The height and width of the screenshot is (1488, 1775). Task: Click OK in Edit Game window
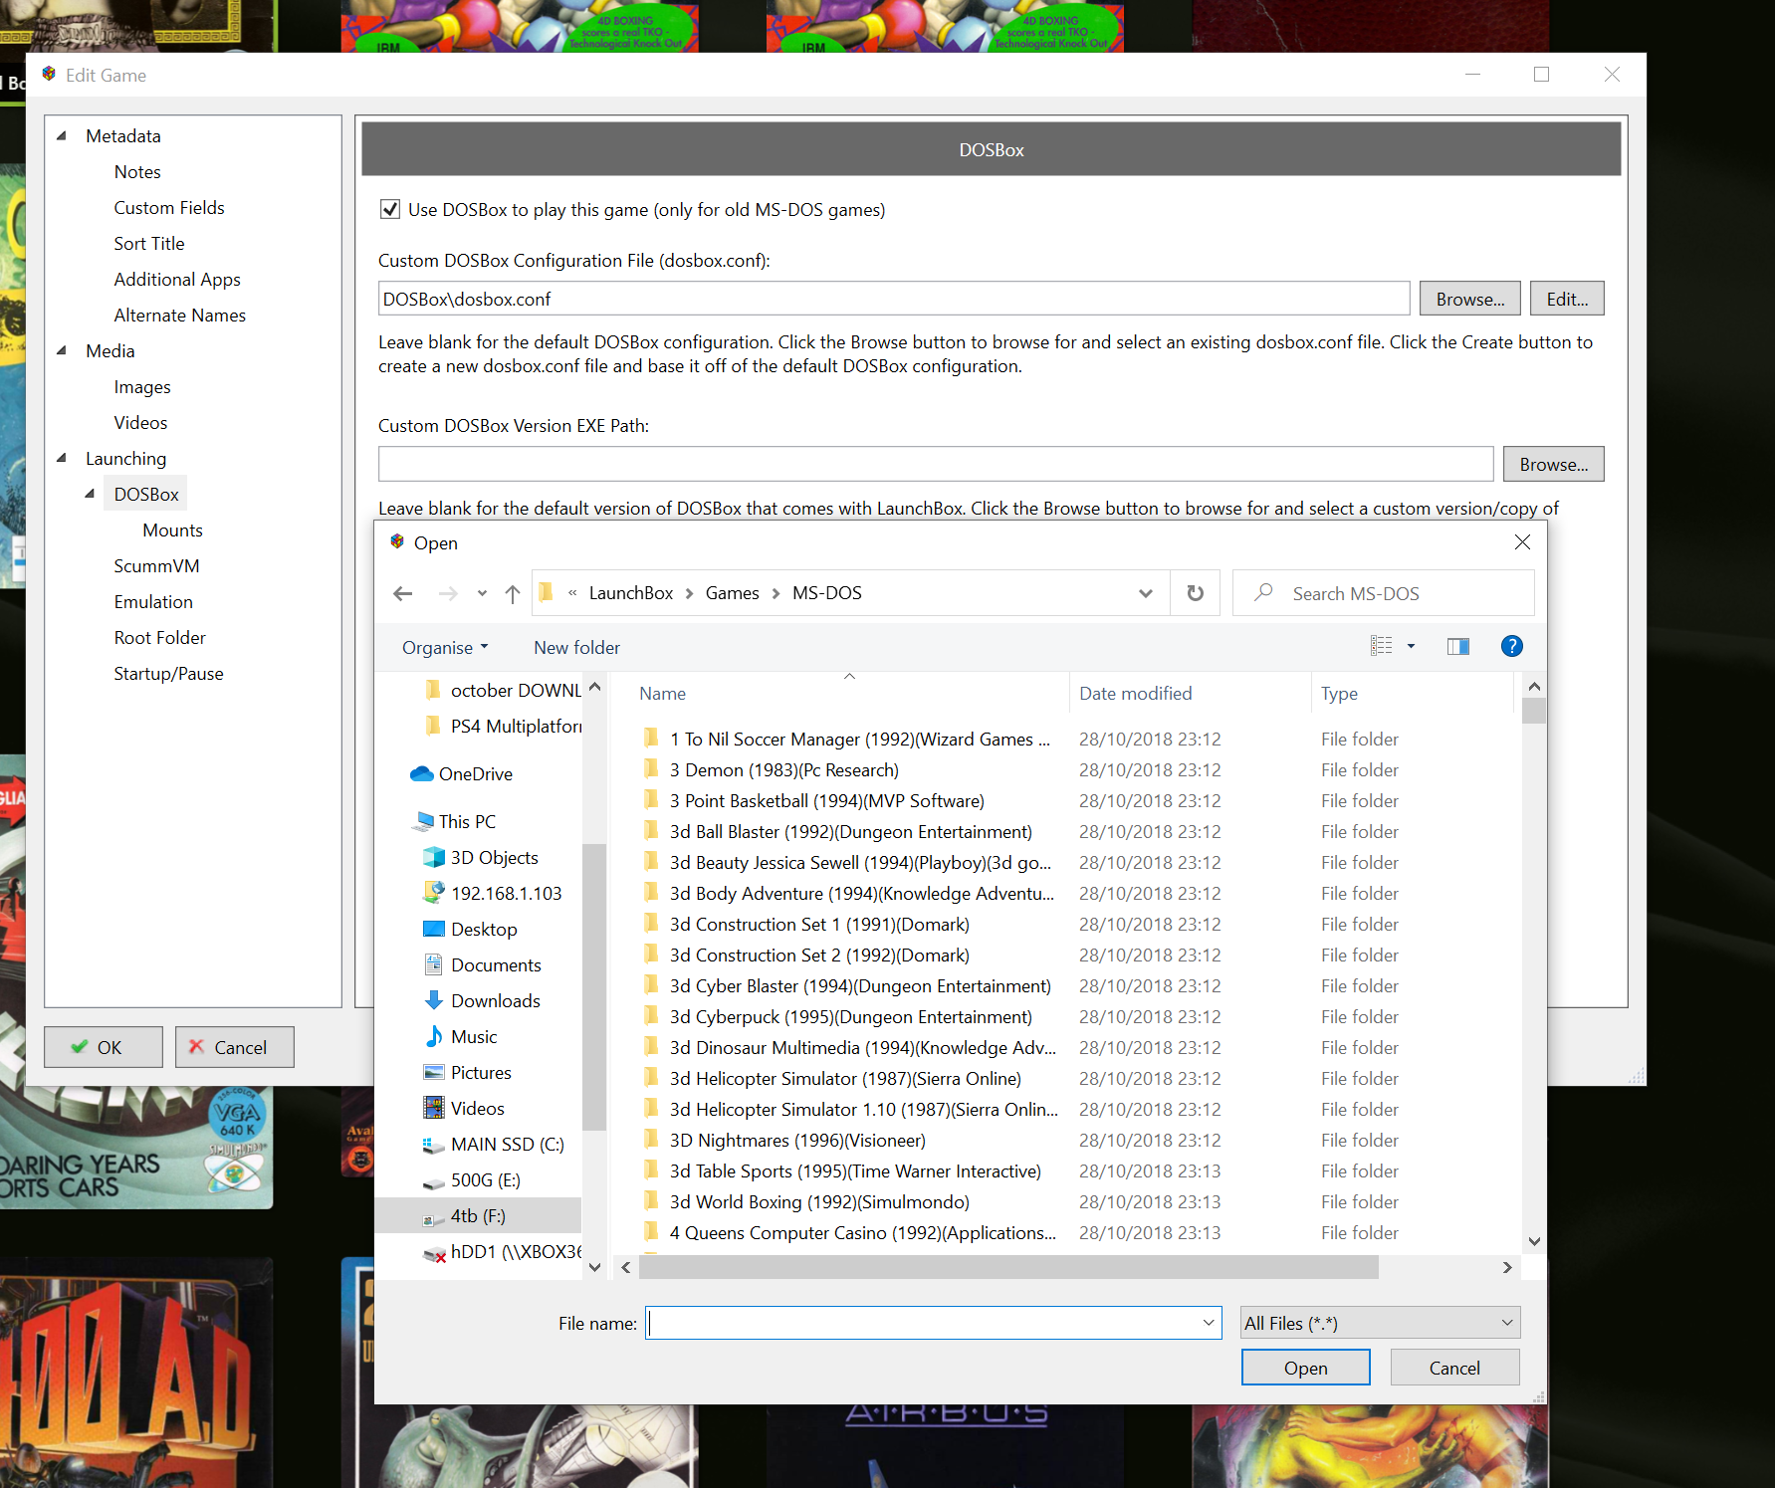(104, 1047)
